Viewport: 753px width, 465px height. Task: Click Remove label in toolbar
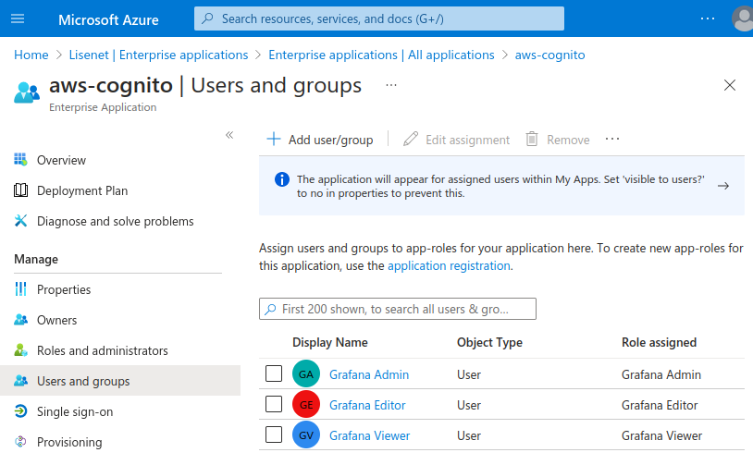(x=568, y=140)
